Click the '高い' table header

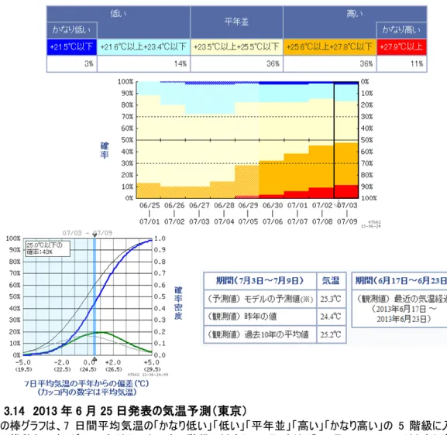point(355,13)
